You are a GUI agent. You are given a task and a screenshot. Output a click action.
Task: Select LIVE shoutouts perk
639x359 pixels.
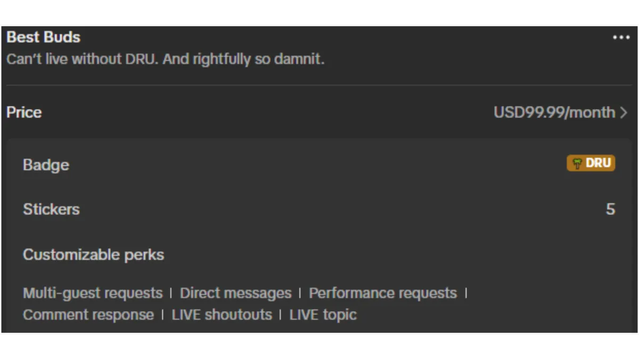(222, 314)
